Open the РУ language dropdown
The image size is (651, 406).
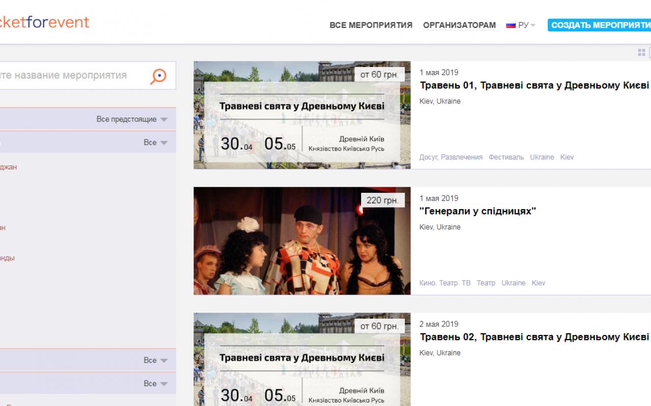[526, 25]
